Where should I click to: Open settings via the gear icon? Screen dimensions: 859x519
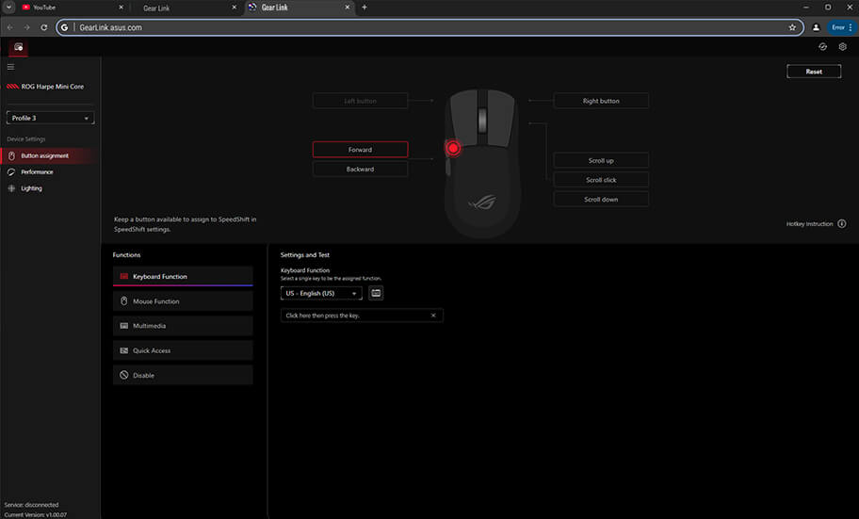click(x=843, y=47)
